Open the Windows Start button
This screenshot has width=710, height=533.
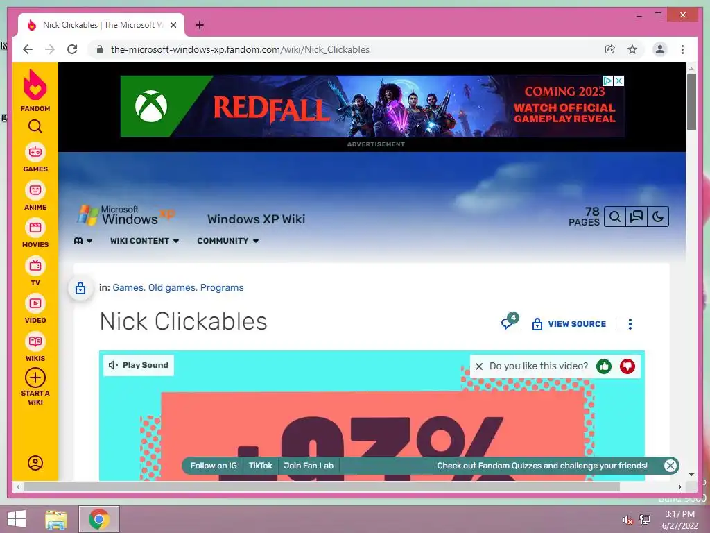coord(17,519)
